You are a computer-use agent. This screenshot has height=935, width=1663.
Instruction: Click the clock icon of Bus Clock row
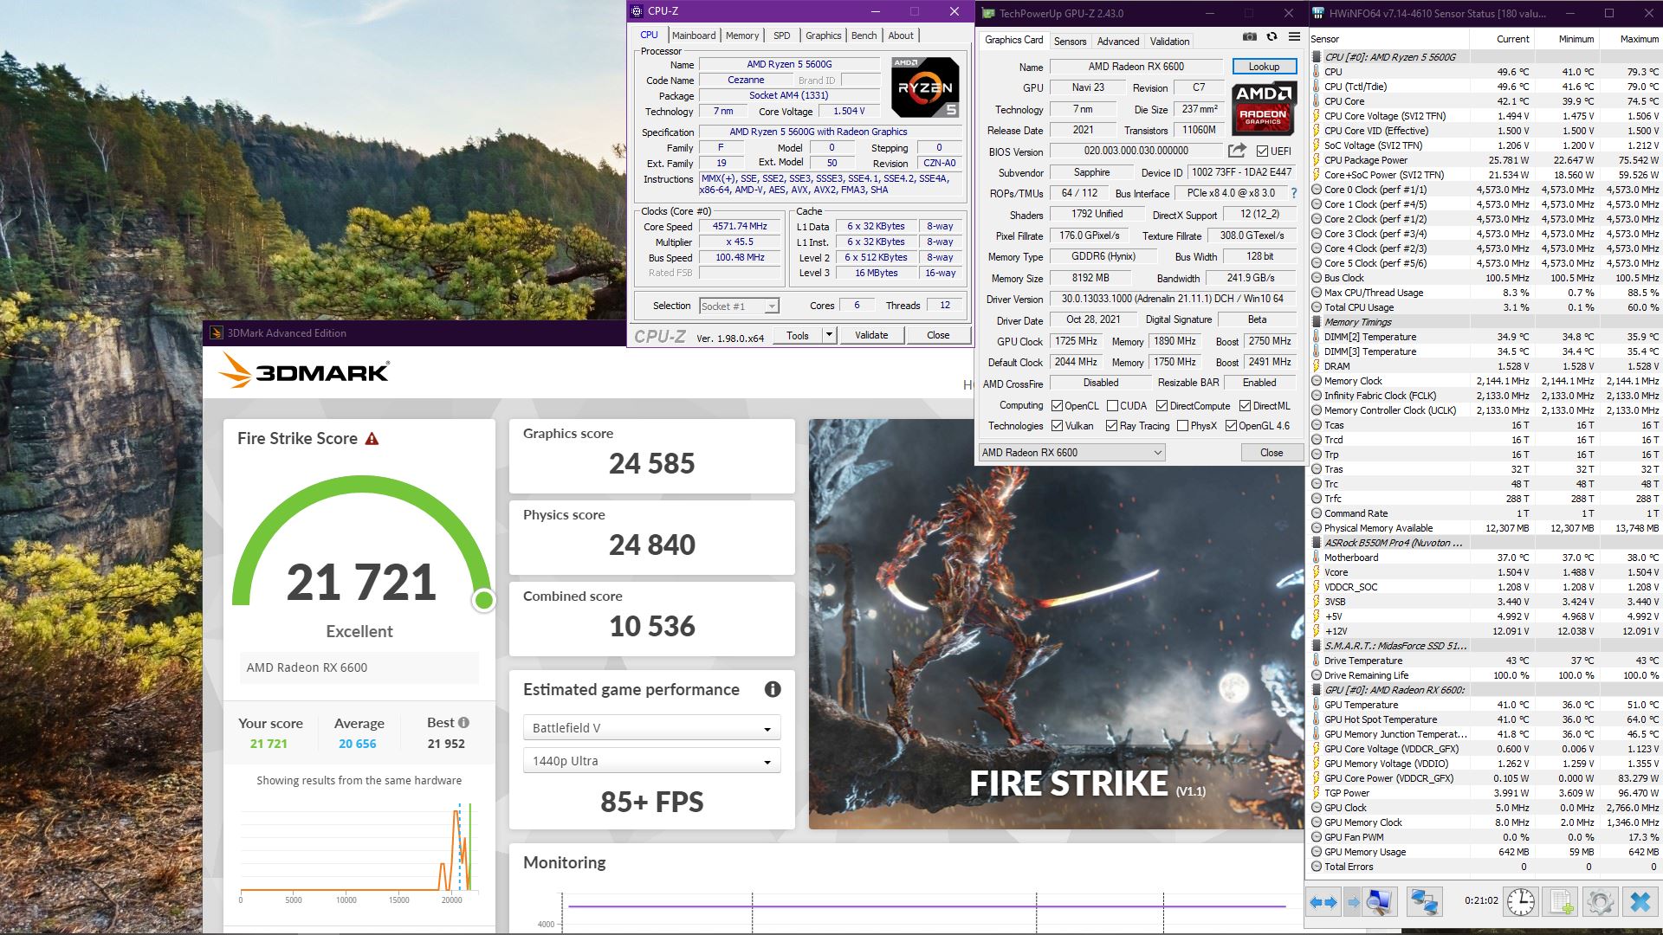coord(1317,278)
